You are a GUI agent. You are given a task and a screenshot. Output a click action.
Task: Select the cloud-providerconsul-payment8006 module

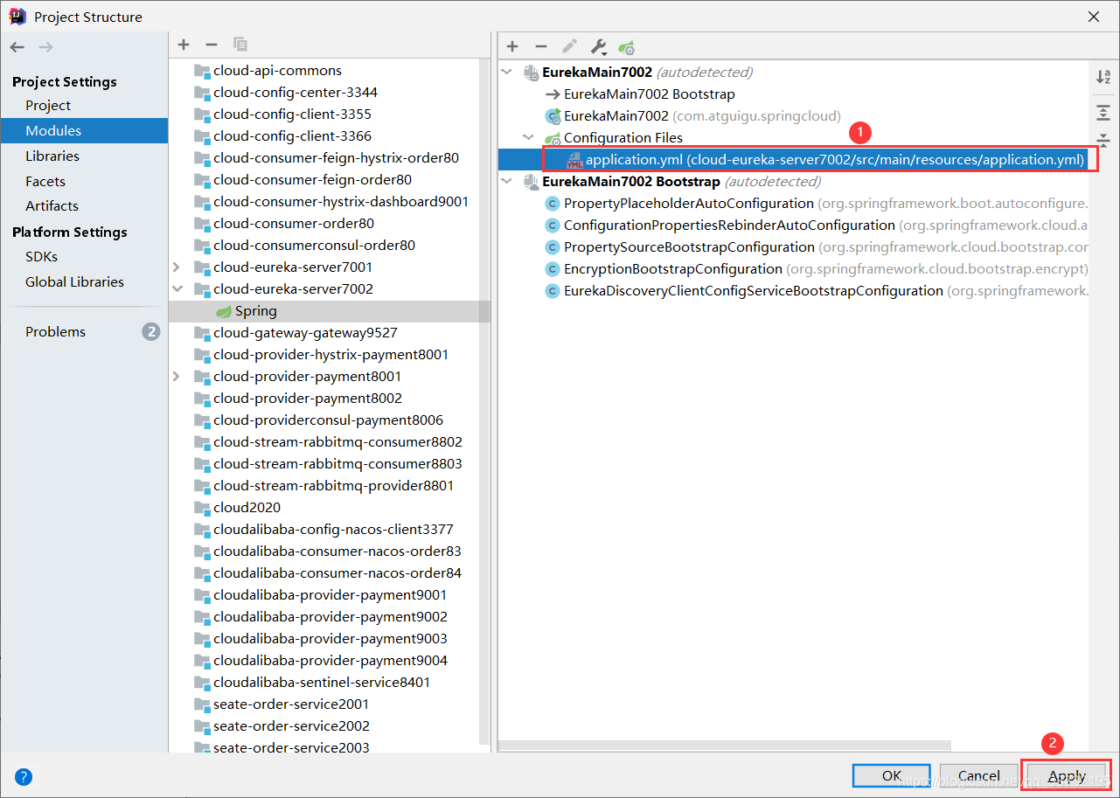(328, 420)
